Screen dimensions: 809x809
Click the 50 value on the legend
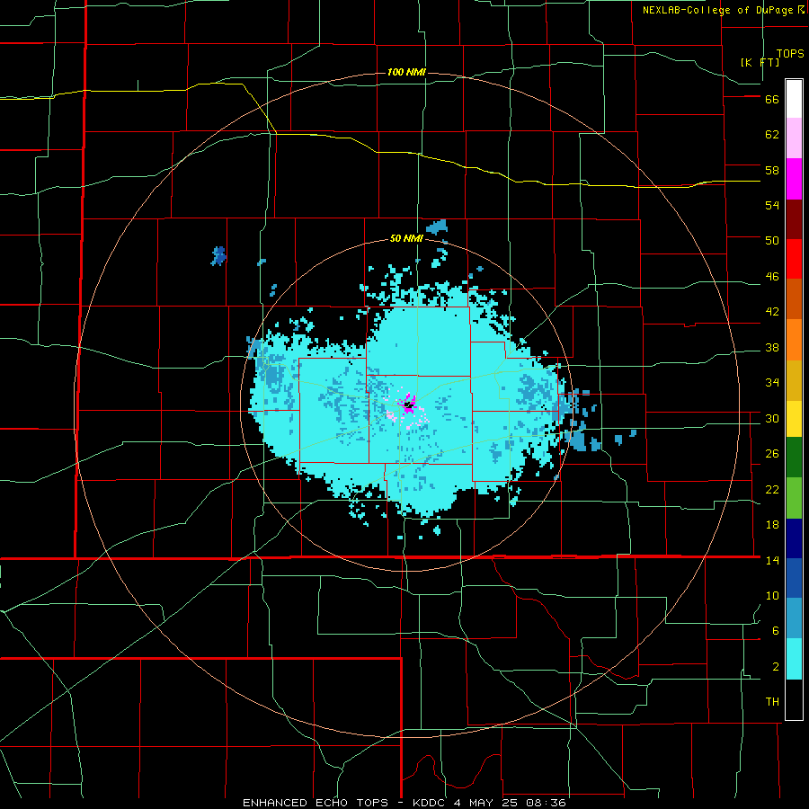coord(772,241)
